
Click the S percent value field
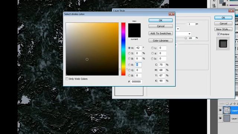[x=138, y=53]
